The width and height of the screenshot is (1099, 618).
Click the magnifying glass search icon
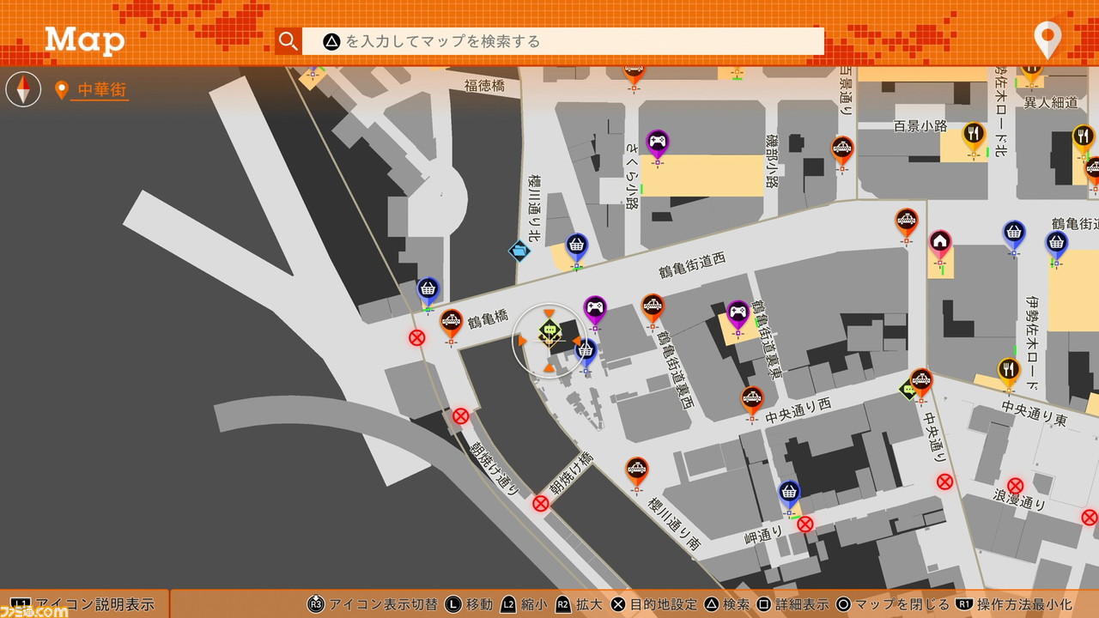[x=288, y=41]
